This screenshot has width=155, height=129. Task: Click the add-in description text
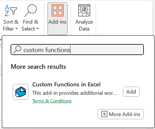tap(74, 93)
